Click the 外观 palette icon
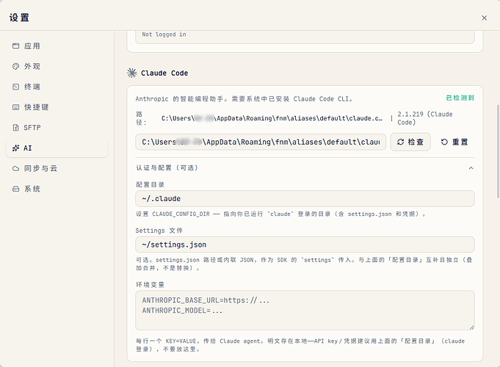Image resolution: width=500 pixels, height=367 pixels. click(15, 66)
